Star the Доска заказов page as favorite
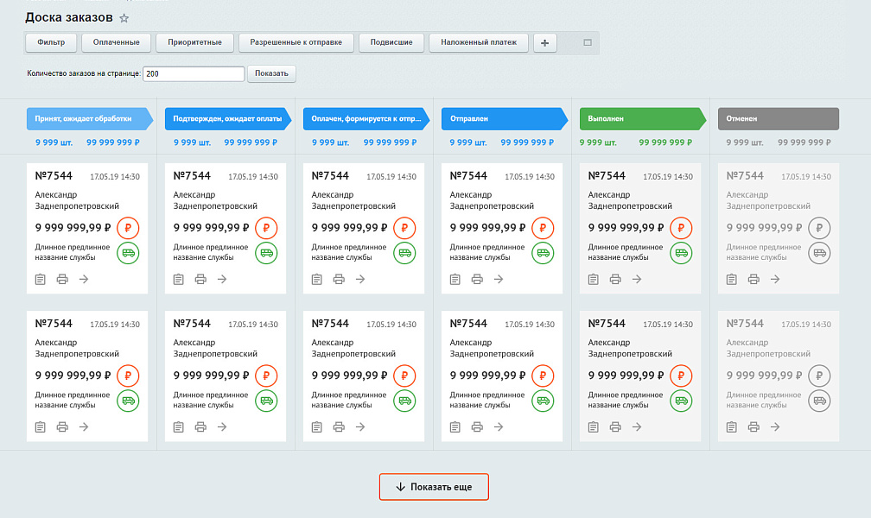Screen dimensions: 871x518 124,18
